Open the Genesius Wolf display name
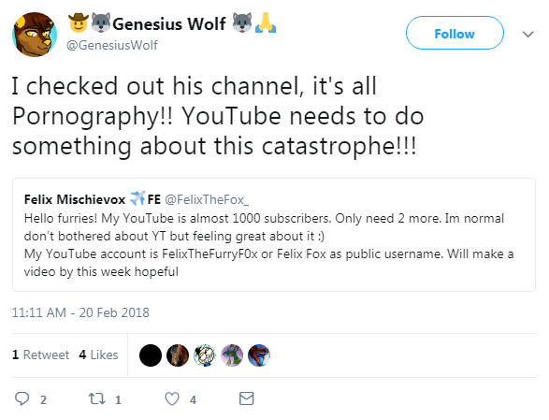This screenshot has height=420, width=549. coord(169,23)
